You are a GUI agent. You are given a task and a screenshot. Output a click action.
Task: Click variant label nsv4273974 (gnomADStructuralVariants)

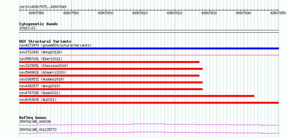[x=55, y=45]
